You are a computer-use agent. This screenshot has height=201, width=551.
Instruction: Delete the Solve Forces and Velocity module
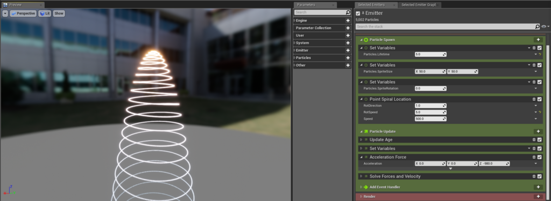pyautogui.click(x=534, y=176)
